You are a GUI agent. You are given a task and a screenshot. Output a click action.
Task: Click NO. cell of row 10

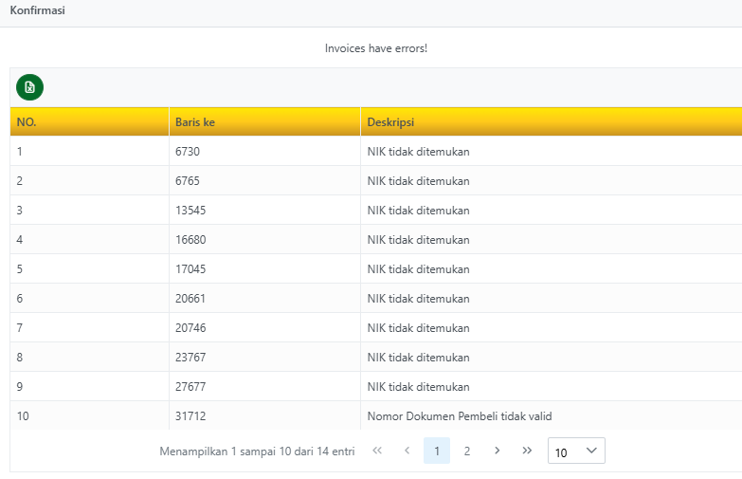click(89, 415)
